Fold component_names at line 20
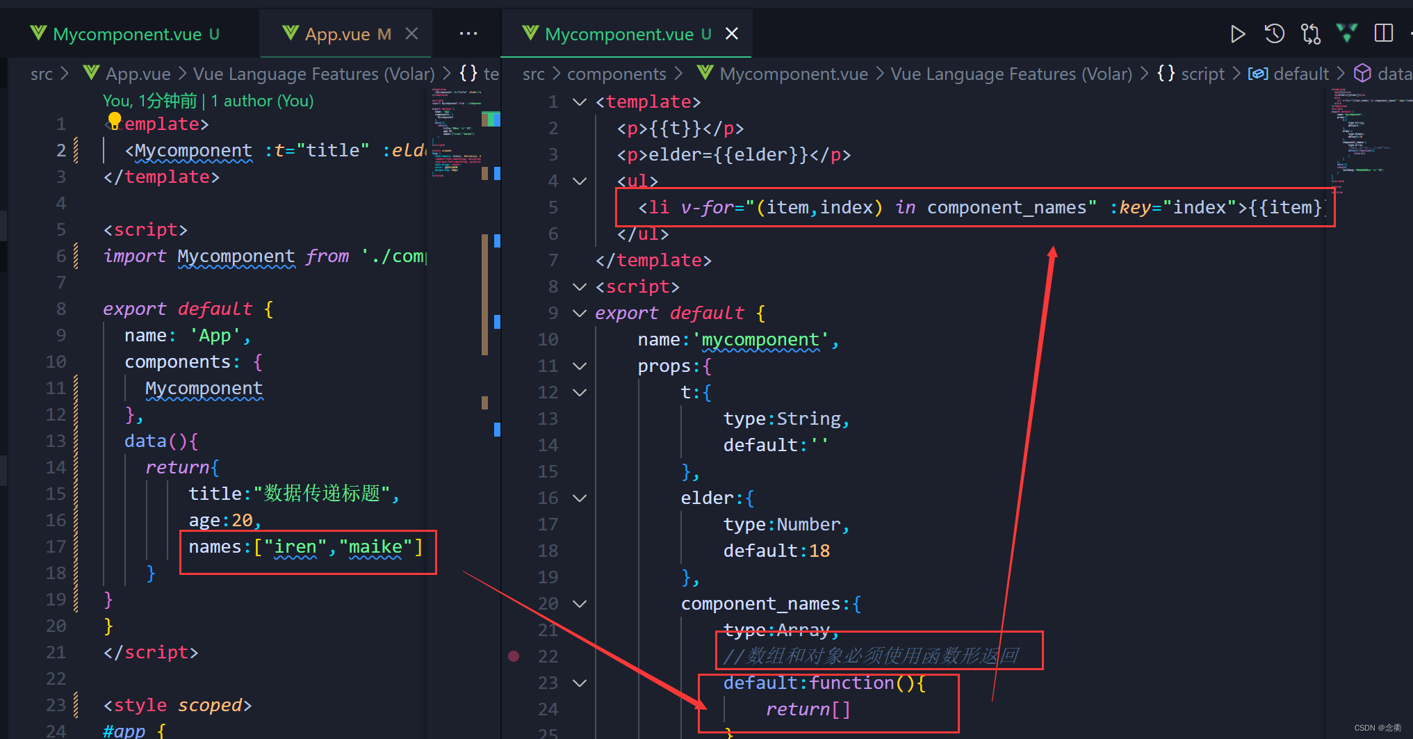This screenshot has width=1413, height=739. 579,604
